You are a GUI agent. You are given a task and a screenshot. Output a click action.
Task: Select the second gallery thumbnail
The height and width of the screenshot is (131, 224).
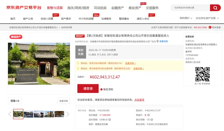coord(29,114)
